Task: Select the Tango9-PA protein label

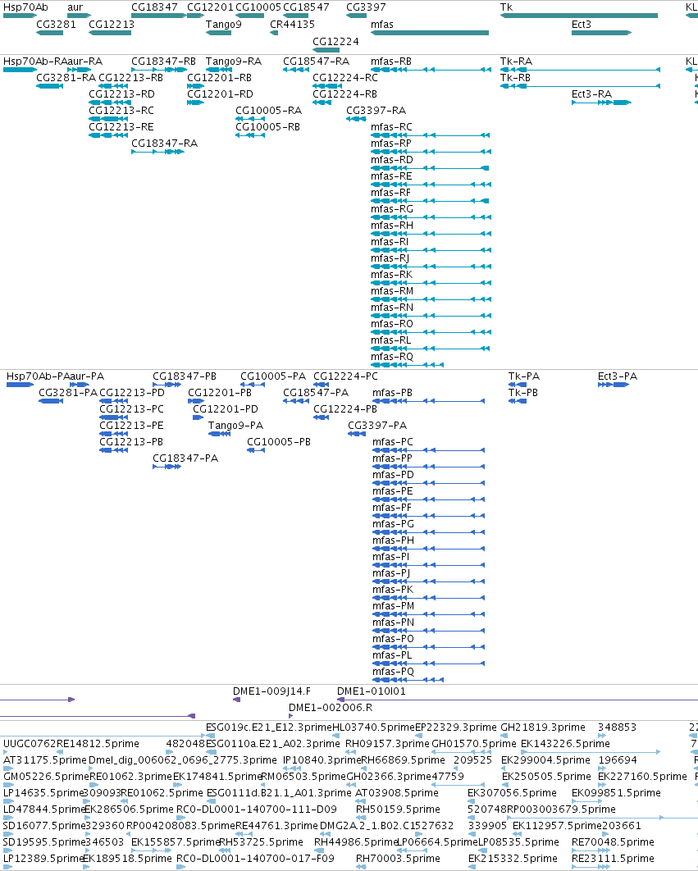Action: tap(235, 426)
